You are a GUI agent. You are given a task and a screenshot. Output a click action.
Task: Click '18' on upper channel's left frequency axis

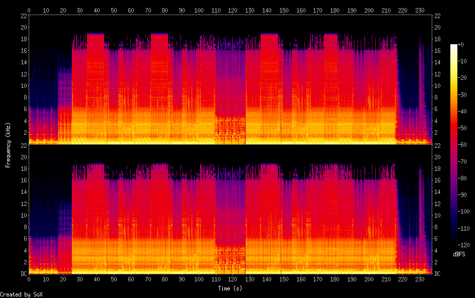(24, 39)
